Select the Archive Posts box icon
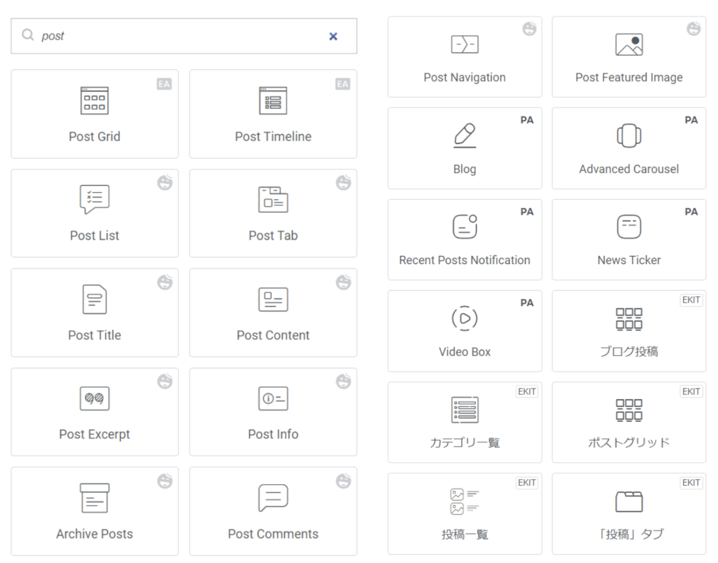 pyautogui.click(x=95, y=498)
